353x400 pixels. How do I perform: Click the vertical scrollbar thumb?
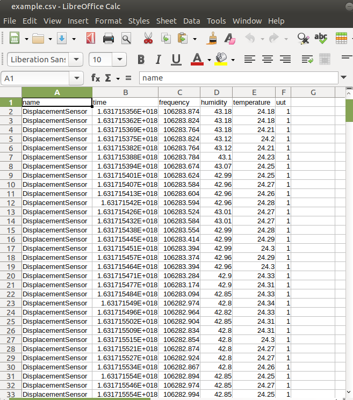click(349, 111)
